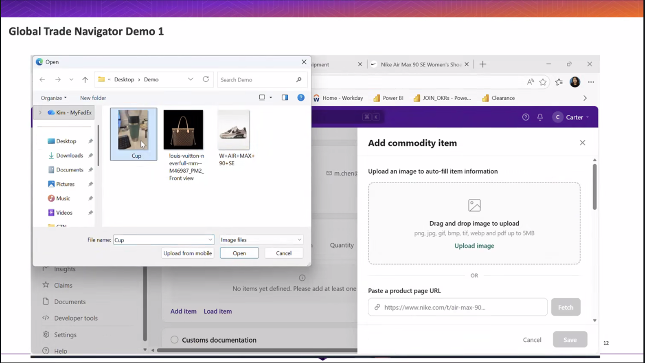Viewport: 645px width, 363px height.
Task: Select Kim - MyFedEx OneDrive location
Action: point(70,112)
